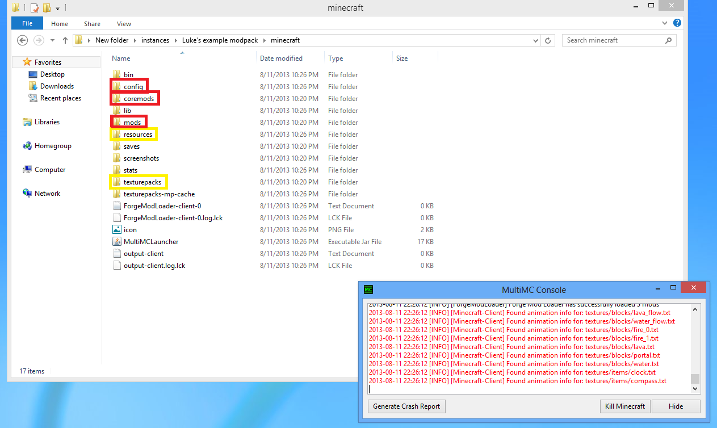Expand the ribbon with the chevron
The height and width of the screenshot is (428, 717).
click(x=665, y=23)
